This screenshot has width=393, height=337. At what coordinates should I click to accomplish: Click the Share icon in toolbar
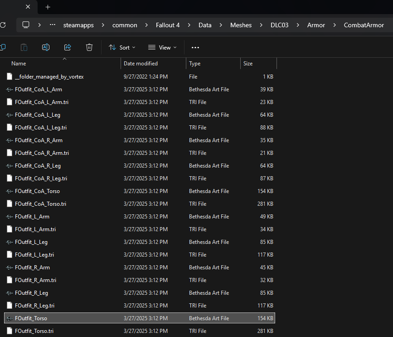coord(68,47)
